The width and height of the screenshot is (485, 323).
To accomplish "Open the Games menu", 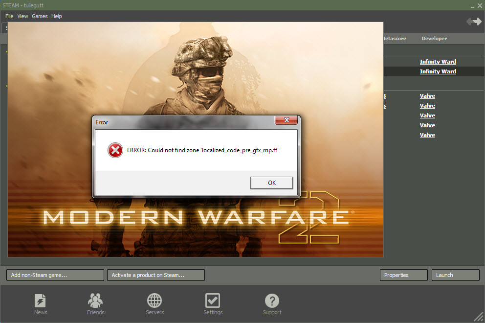I will click(x=40, y=16).
